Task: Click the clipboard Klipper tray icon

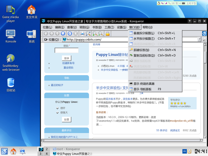Action: point(189,151)
